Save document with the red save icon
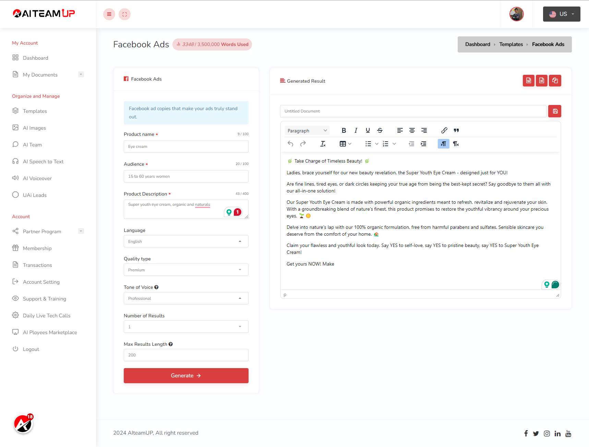Screen dimensions: 589x447 (x=555, y=111)
